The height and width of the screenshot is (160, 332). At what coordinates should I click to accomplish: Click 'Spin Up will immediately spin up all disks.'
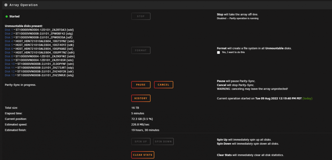(244, 140)
